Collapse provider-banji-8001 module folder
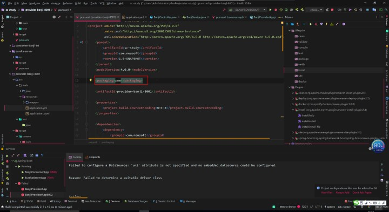 (10, 74)
